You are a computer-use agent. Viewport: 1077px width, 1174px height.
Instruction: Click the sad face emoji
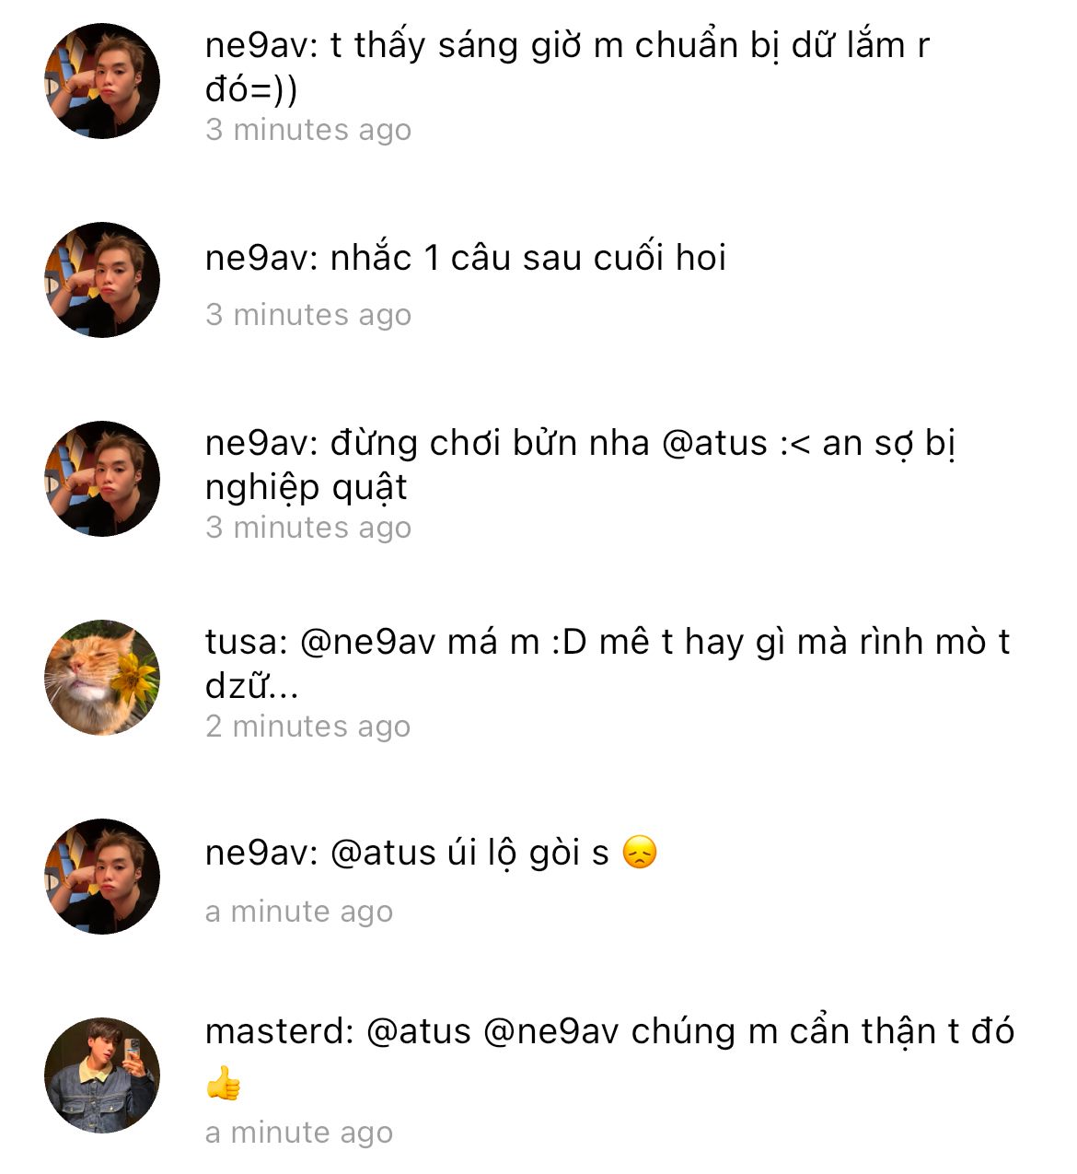640,853
